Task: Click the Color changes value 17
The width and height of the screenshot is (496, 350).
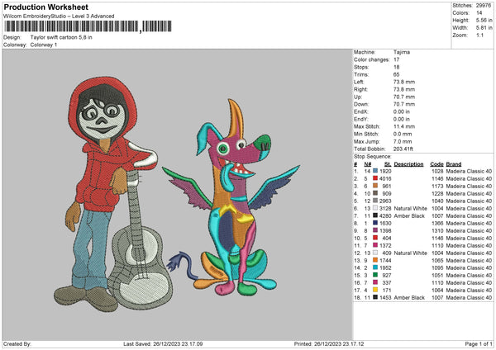Action: click(396, 59)
